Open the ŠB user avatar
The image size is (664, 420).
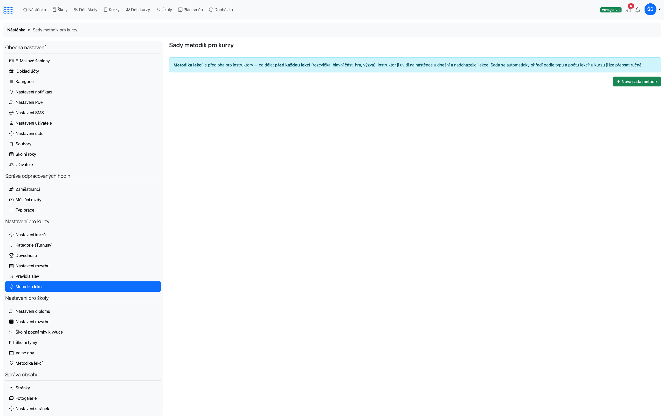(x=650, y=9)
